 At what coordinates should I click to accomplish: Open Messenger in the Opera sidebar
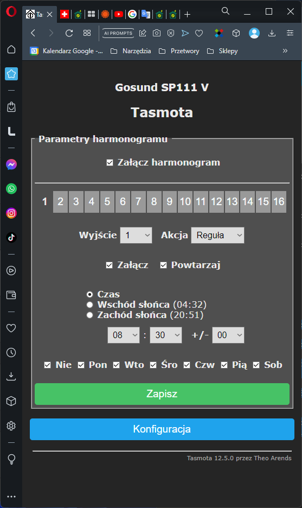pyautogui.click(x=11, y=164)
